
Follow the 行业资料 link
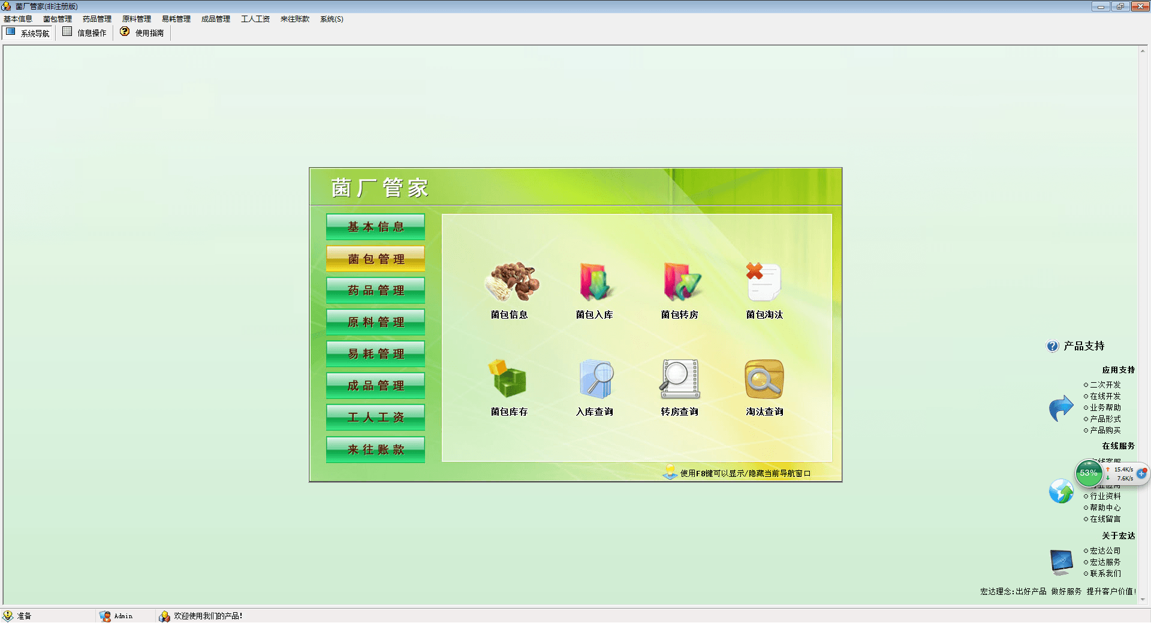1105,496
